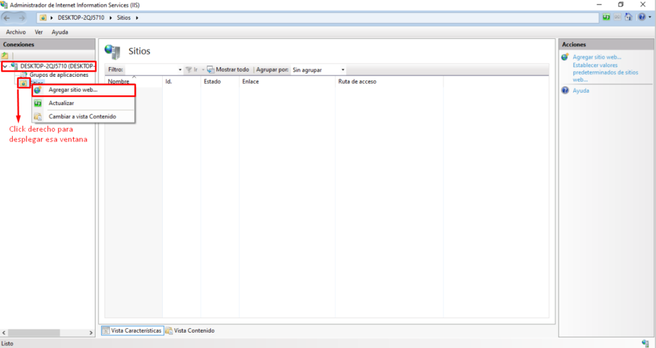Viewport: 656px width, 348px height.
Task: Restore down the IIS Manager window
Action: 621,4
